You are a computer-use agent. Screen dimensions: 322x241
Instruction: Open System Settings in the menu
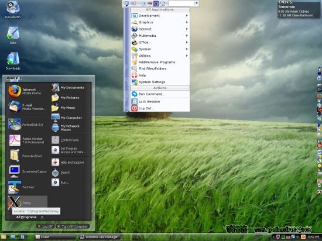[160, 82]
